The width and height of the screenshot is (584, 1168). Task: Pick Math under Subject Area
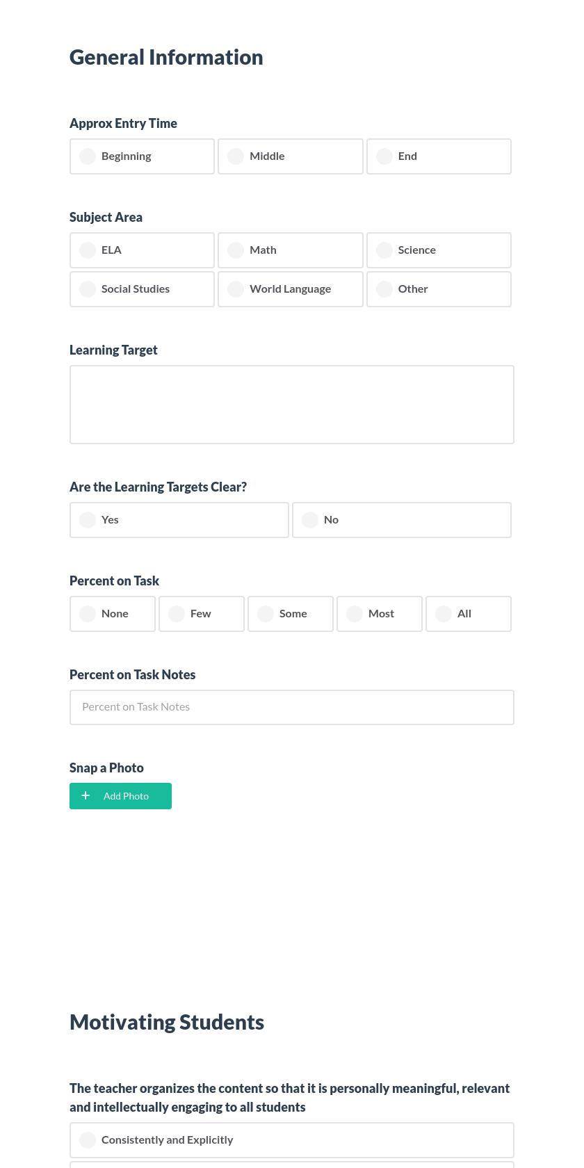[290, 250]
